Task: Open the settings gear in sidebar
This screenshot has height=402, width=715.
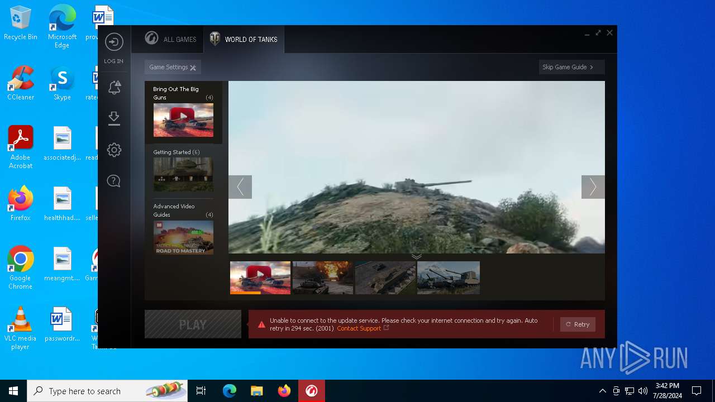Action: pyautogui.click(x=114, y=150)
